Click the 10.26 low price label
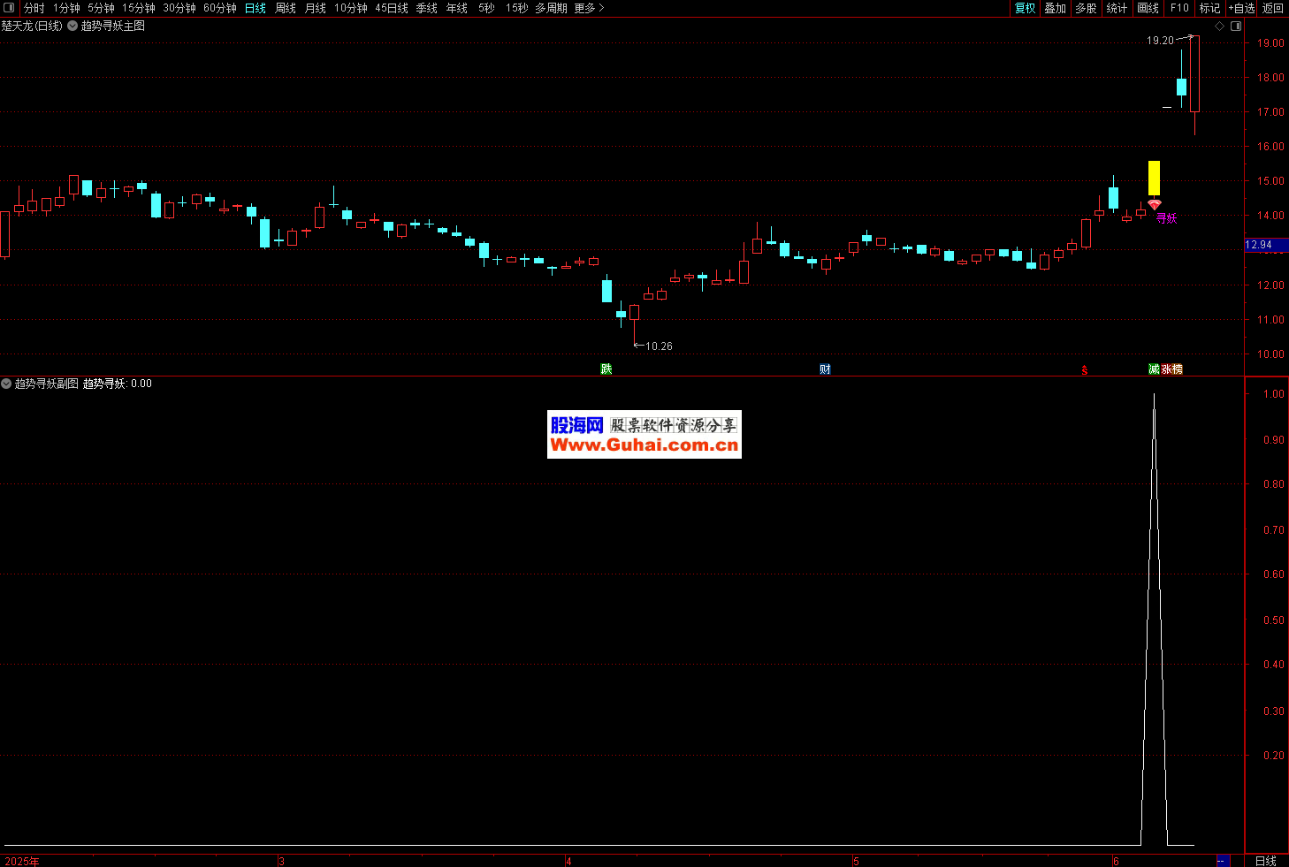Screen dimensions: 1289x867 (x=659, y=346)
